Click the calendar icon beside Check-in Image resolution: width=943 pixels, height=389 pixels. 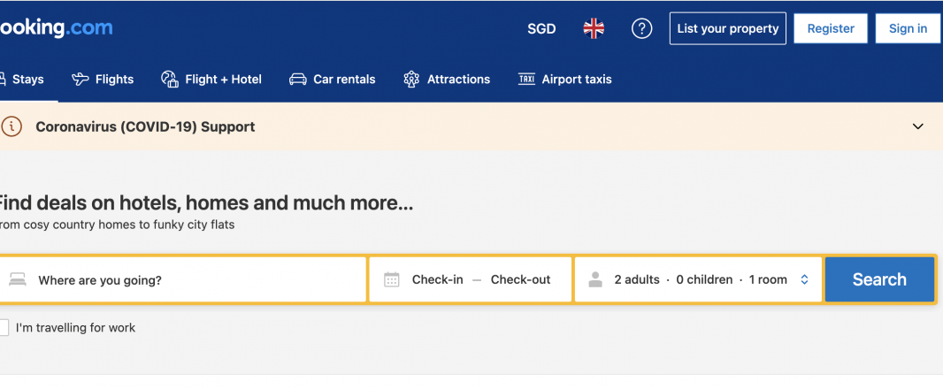tap(392, 279)
